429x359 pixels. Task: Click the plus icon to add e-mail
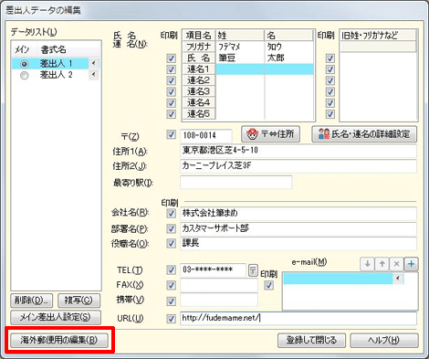pyautogui.click(x=412, y=264)
